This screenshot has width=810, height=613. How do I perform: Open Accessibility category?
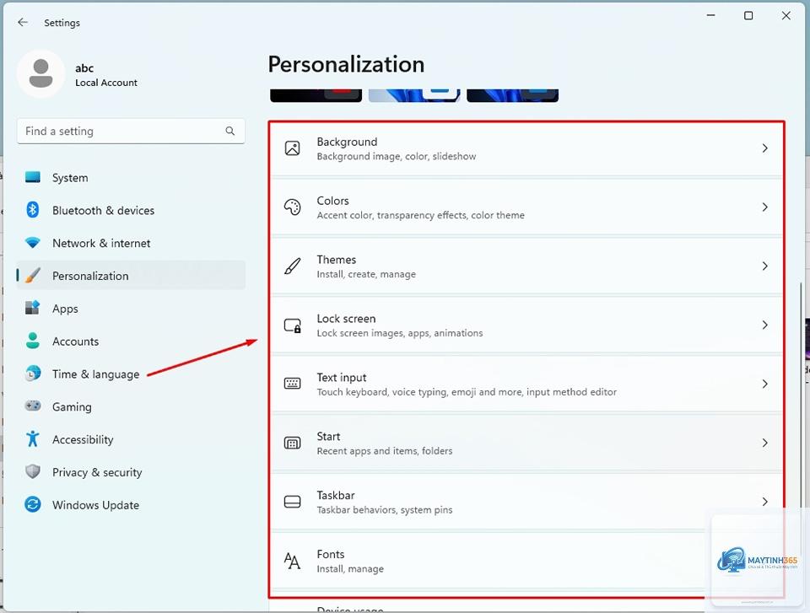click(132, 439)
